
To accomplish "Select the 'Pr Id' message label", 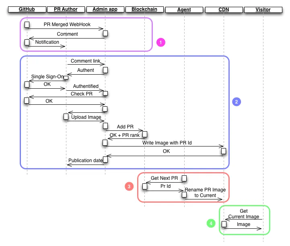I will 166,186.
